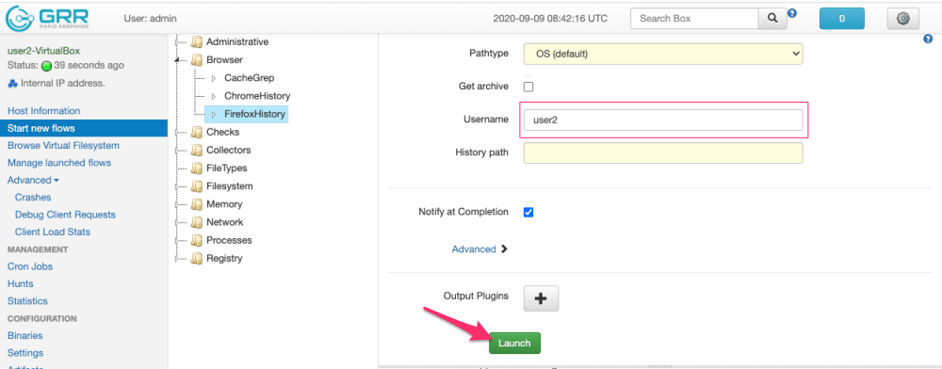The image size is (942, 369).
Task: Open Browse Virtual Filesystem
Action: tap(63, 145)
